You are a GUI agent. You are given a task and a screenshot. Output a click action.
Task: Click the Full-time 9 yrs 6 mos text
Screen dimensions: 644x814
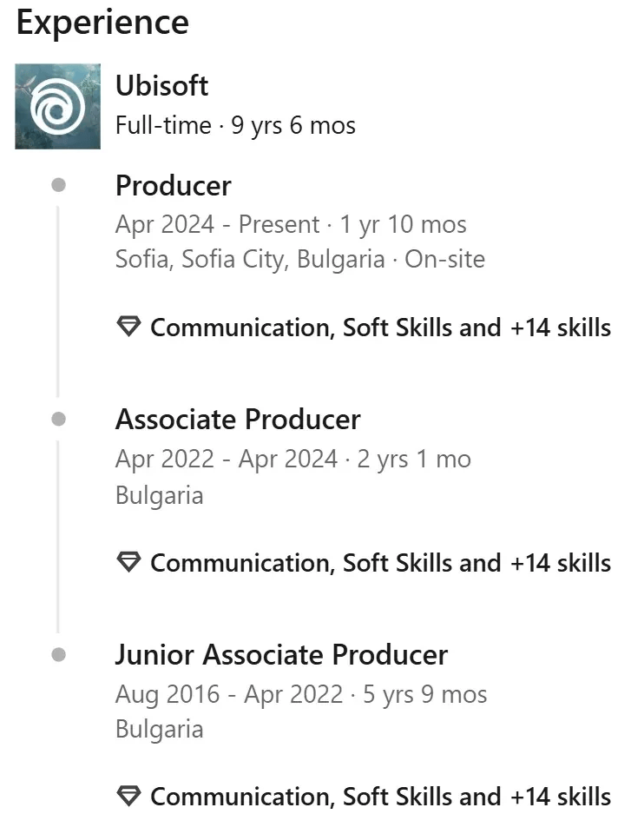(235, 126)
